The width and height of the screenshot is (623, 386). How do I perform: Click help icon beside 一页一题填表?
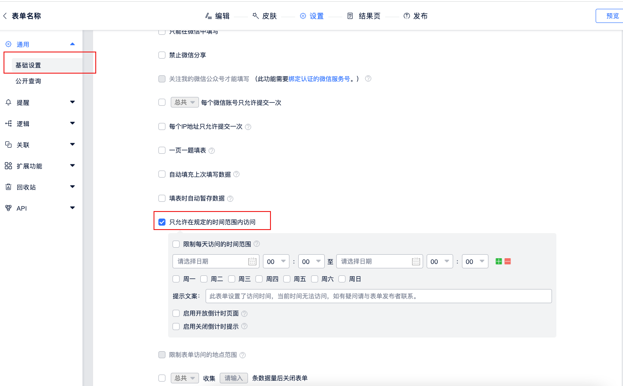pos(212,151)
